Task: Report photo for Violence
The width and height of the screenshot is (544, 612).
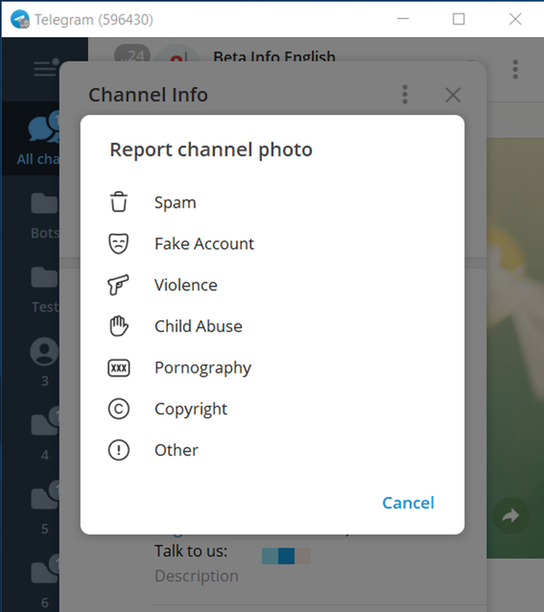Action: tap(186, 285)
